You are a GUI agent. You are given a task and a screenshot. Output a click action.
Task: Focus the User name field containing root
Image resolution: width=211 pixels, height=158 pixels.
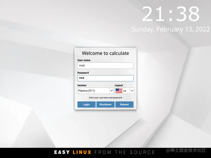105,66
